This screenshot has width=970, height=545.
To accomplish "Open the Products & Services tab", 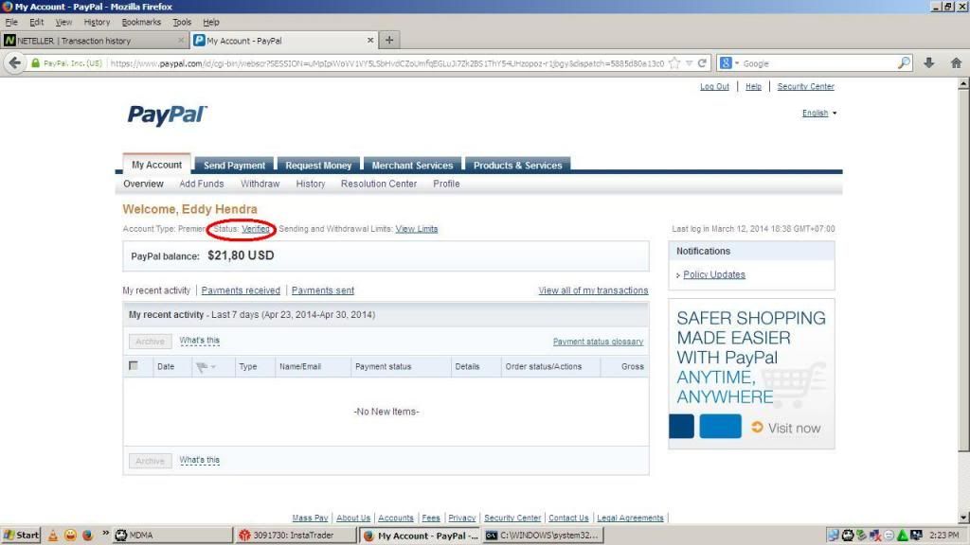I will [517, 165].
